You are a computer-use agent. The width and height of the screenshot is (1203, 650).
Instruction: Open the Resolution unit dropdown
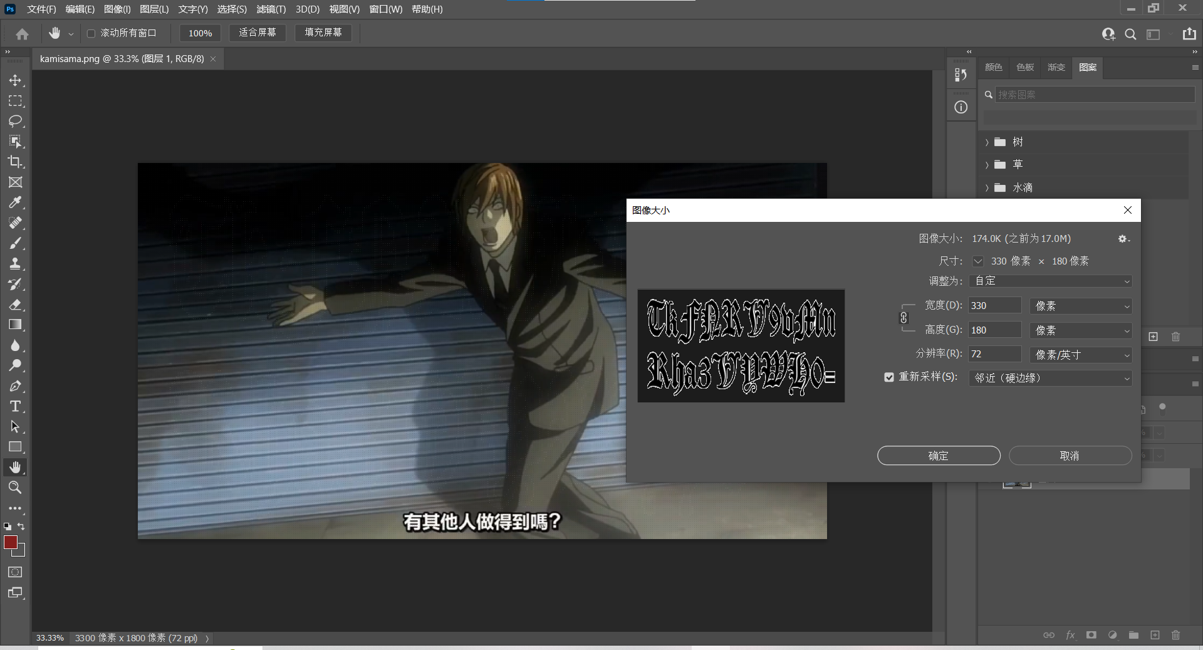tap(1081, 355)
